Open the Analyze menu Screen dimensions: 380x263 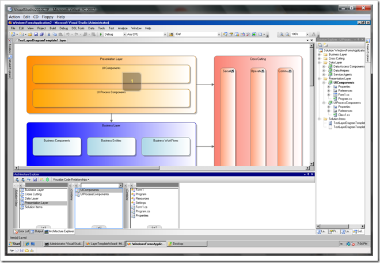tap(122, 28)
